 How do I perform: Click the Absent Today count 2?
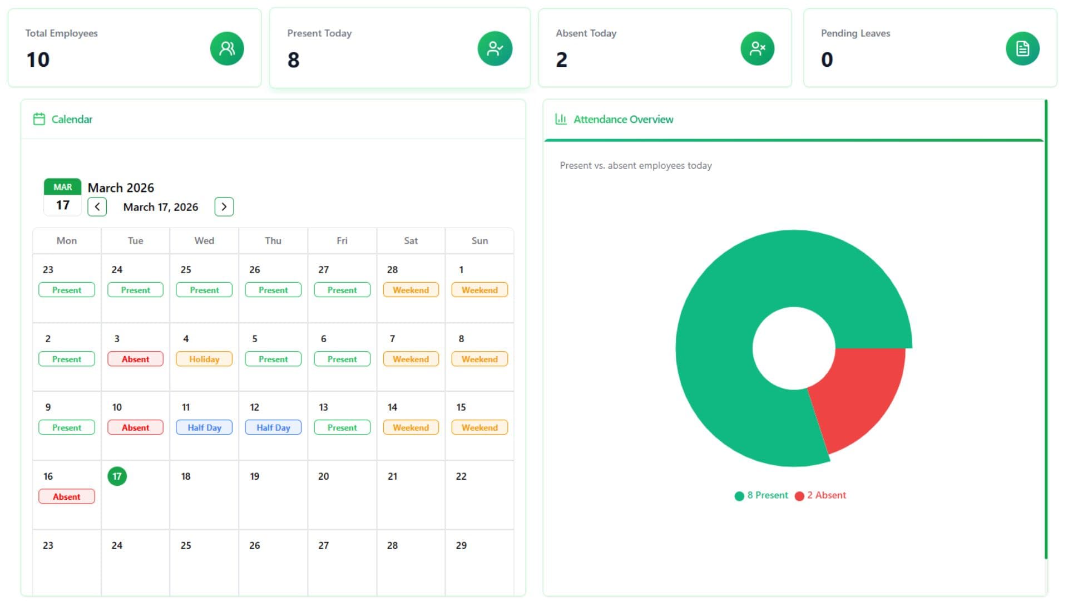click(x=561, y=60)
